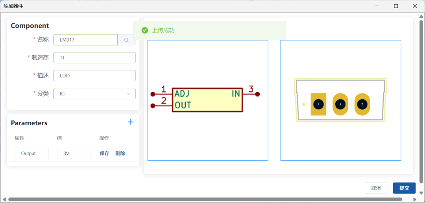Click the left arrow of the horizontal scrollbar

(x=4, y=199)
